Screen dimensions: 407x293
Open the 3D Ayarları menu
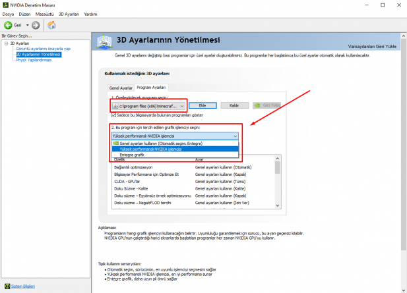click(69, 14)
